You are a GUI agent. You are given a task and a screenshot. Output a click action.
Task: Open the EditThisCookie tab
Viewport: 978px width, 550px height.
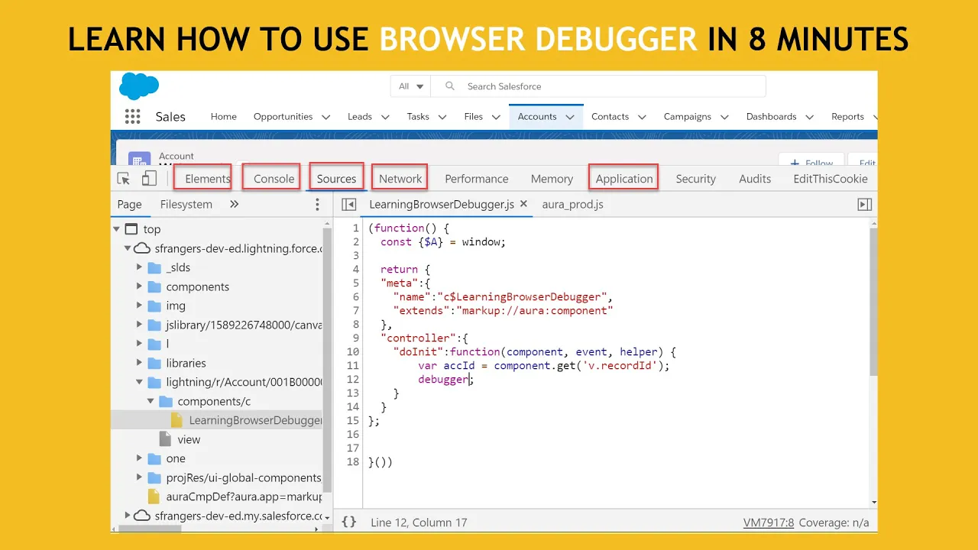(831, 179)
